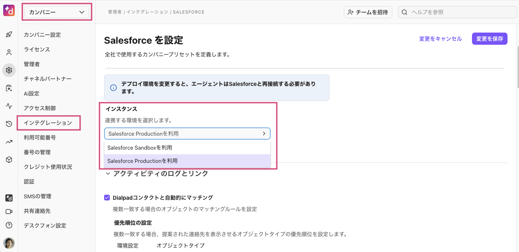This screenshot has height=252, width=519.
Task: Open Ai設定 menu item
Action: pos(32,93)
